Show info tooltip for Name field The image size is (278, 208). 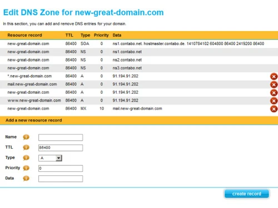click(x=26, y=137)
